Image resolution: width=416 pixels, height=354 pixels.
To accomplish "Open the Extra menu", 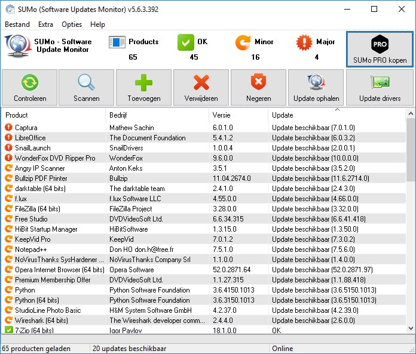I will click(45, 24).
